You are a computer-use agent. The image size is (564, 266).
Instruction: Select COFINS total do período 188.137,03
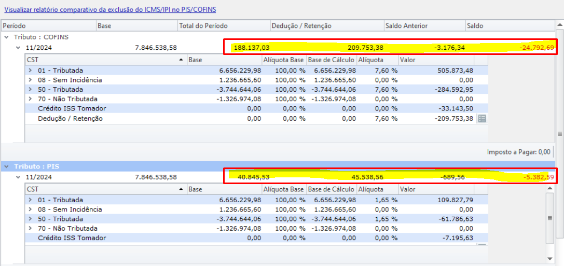point(252,48)
